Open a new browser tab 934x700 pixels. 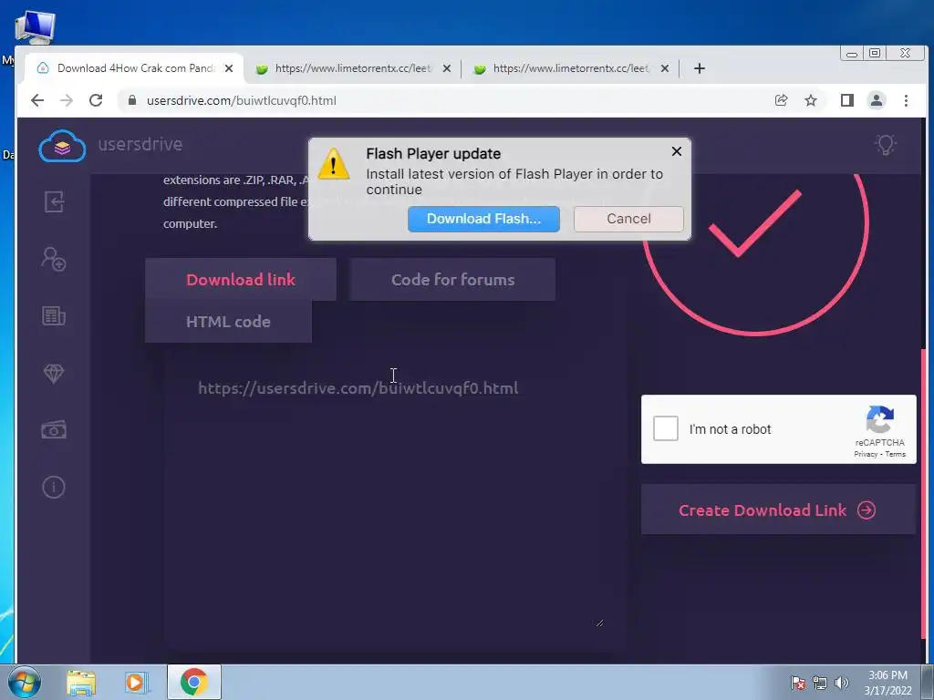pos(700,68)
